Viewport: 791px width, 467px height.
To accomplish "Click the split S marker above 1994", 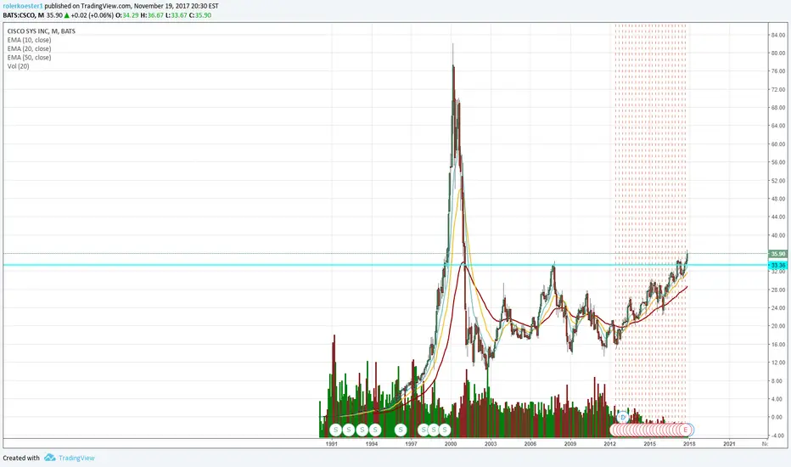I will click(x=374, y=430).
